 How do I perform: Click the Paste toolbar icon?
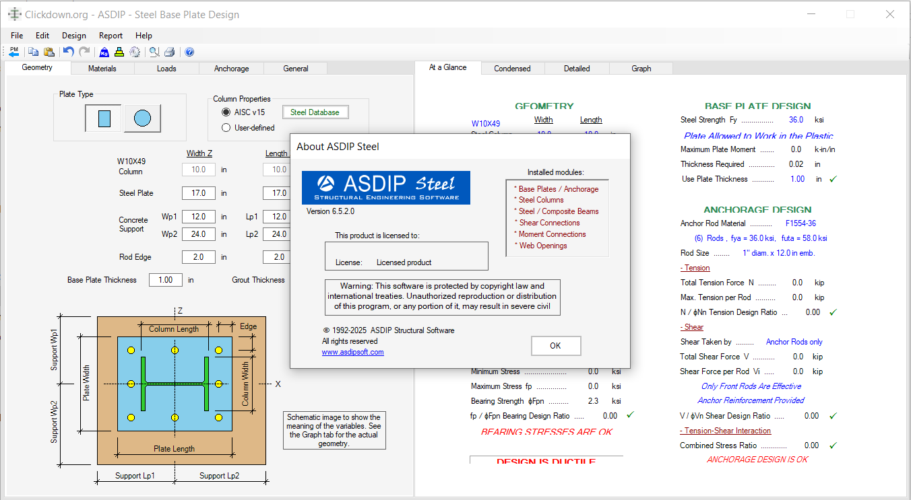point(49,52)
